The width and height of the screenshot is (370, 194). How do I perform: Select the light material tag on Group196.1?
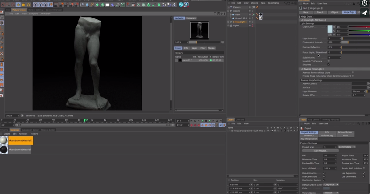[261, 18]
